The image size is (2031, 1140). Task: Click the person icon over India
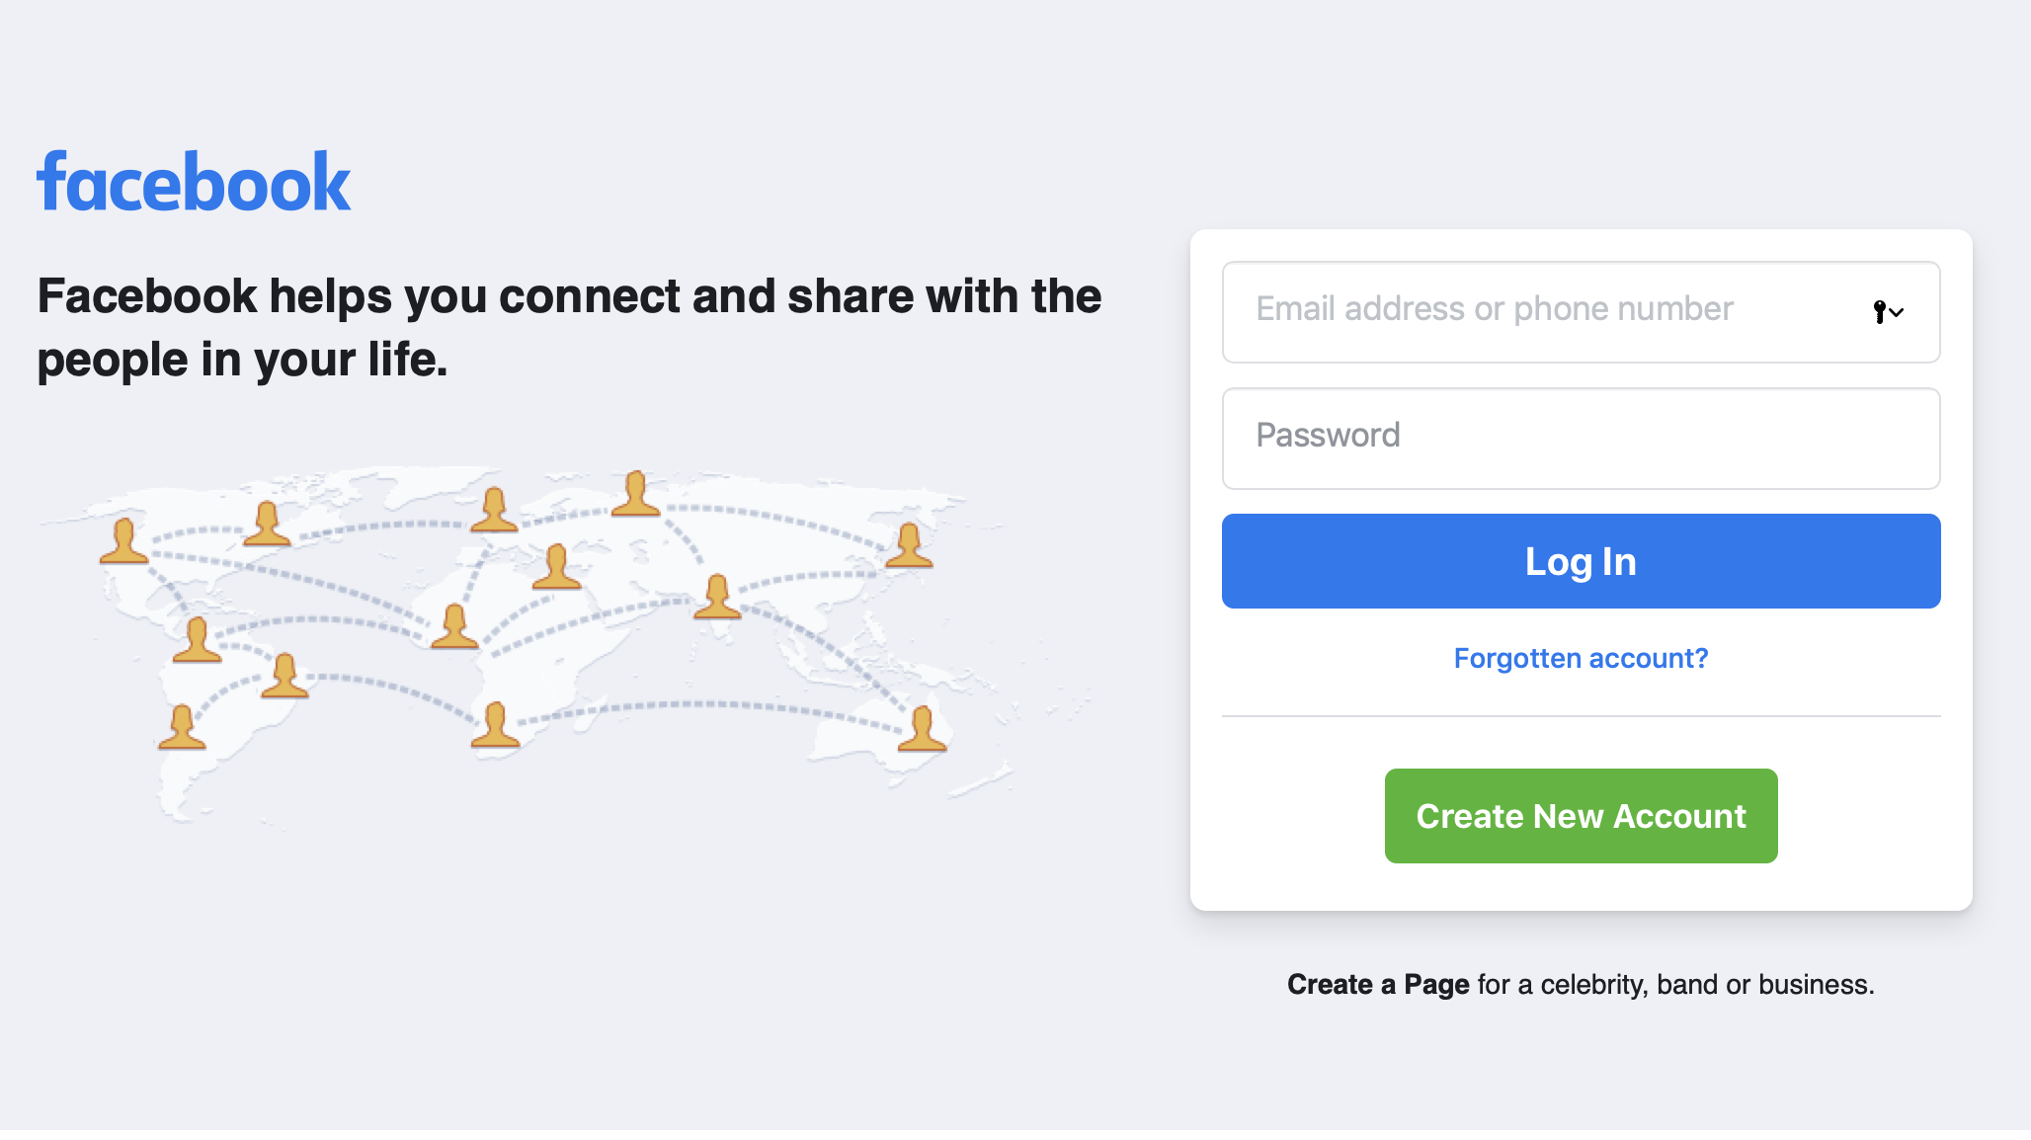pos(717,597)
